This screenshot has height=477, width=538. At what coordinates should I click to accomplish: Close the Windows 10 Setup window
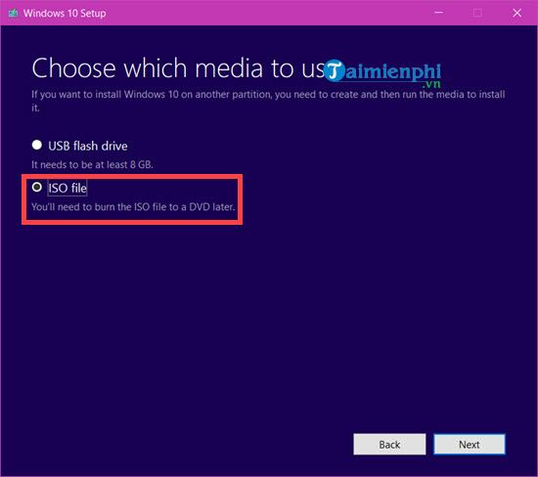[x=516, y=13]
